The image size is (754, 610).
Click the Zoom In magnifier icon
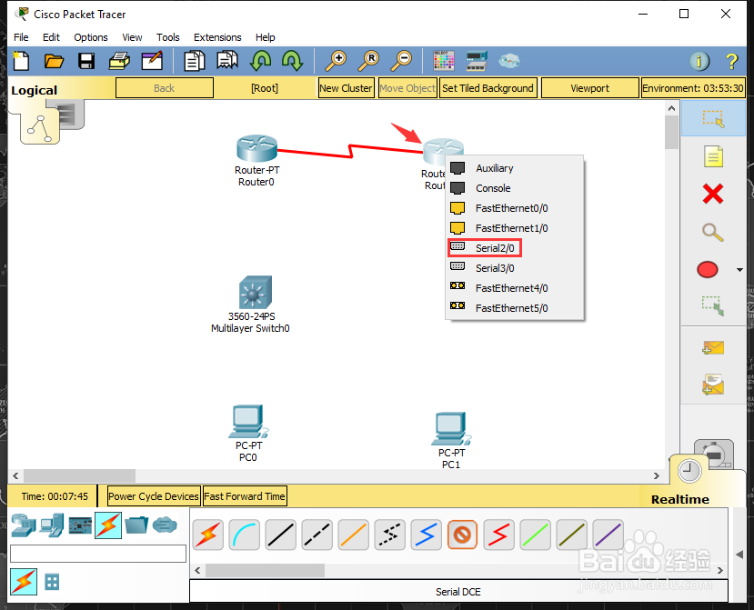point(336,61)
